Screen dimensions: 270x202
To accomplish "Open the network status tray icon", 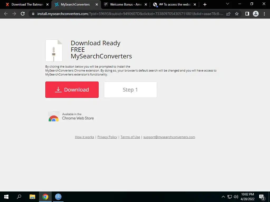I will [230, 197].
